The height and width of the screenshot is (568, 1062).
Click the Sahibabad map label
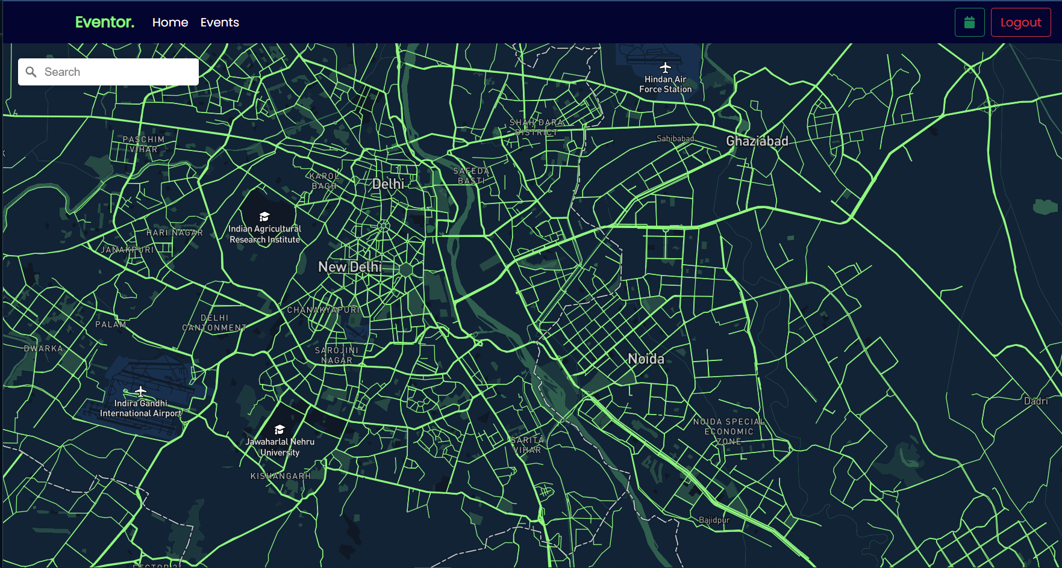point(675,138)
